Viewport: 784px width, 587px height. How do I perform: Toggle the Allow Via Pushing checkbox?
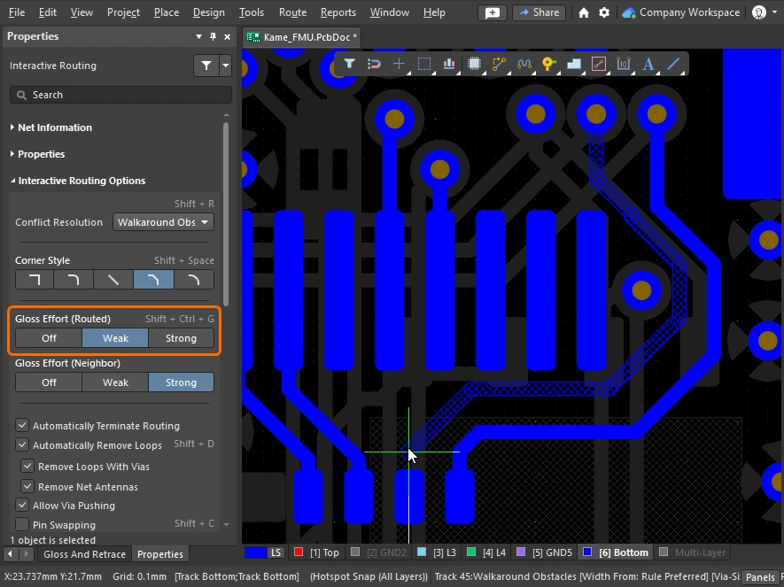(23, 506)
